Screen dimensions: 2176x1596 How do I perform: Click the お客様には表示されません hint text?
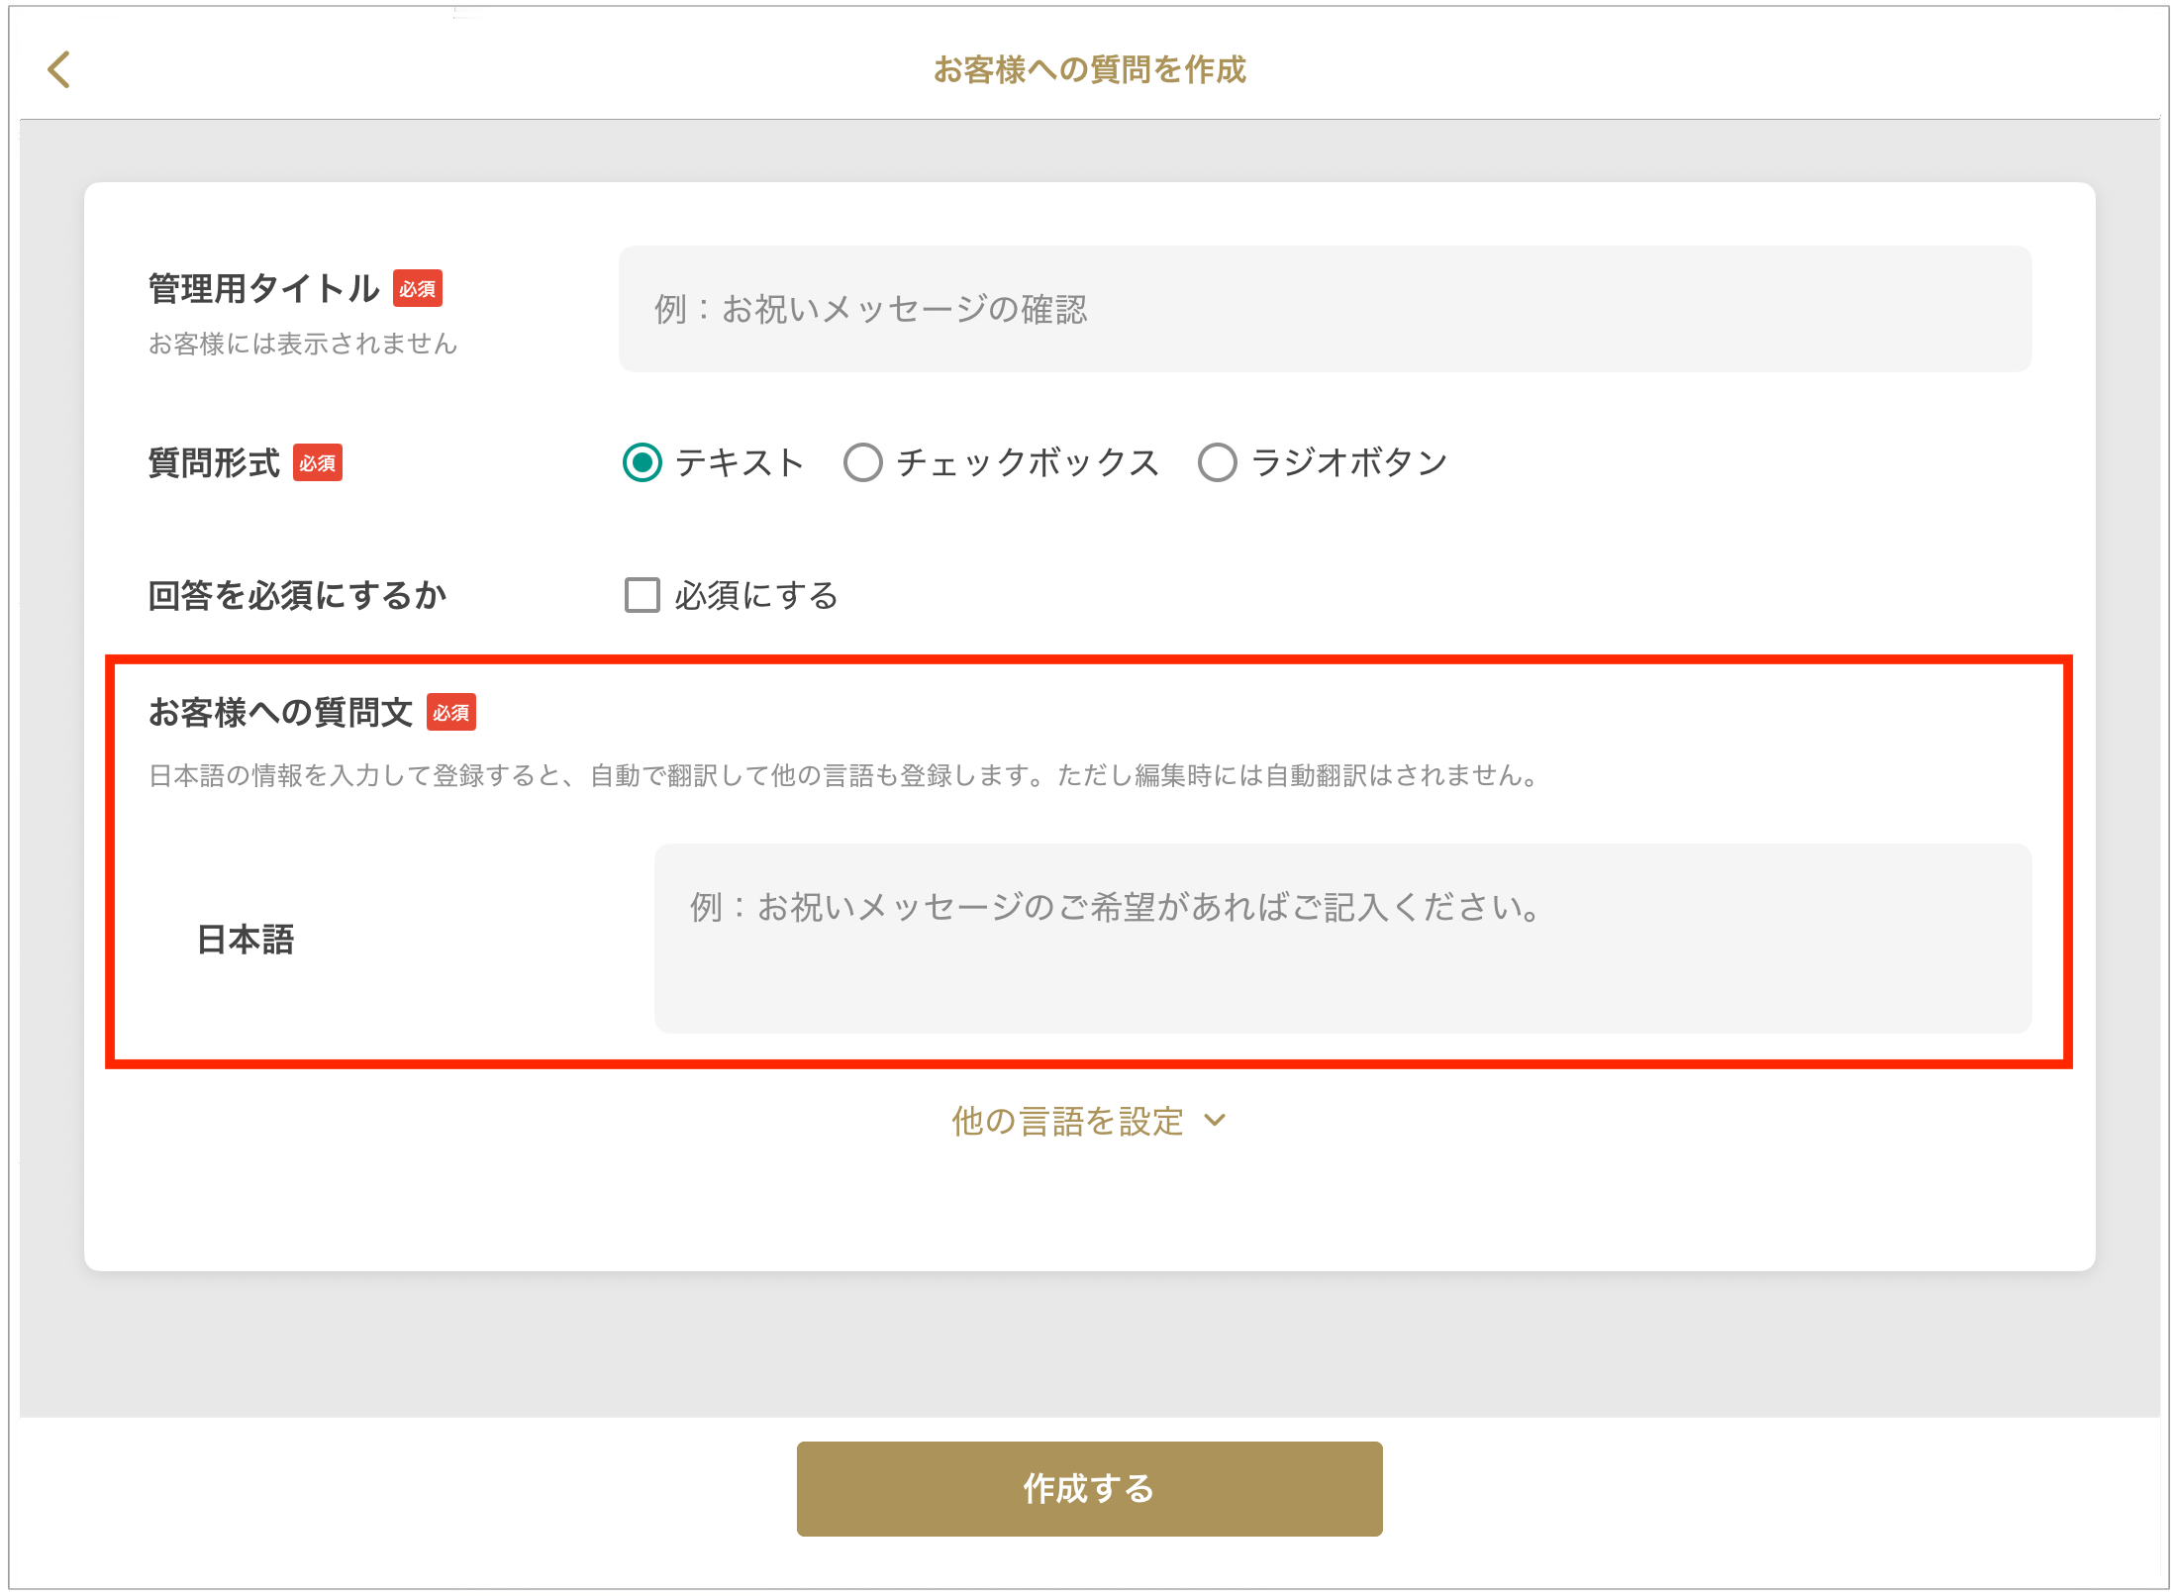pos(303,344)
